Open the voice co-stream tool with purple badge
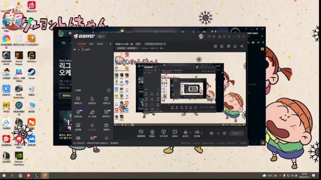The image size is (321, 180). [x=78, y=114]
